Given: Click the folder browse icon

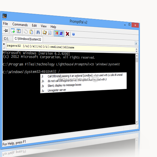Looking at the screenshot, I should (x=45, y=33).
